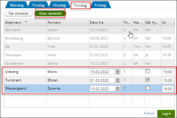The height and width of the screenshot is (118, 177).
Task: Open calendar picker in Westergaard row
Action: 117,88
